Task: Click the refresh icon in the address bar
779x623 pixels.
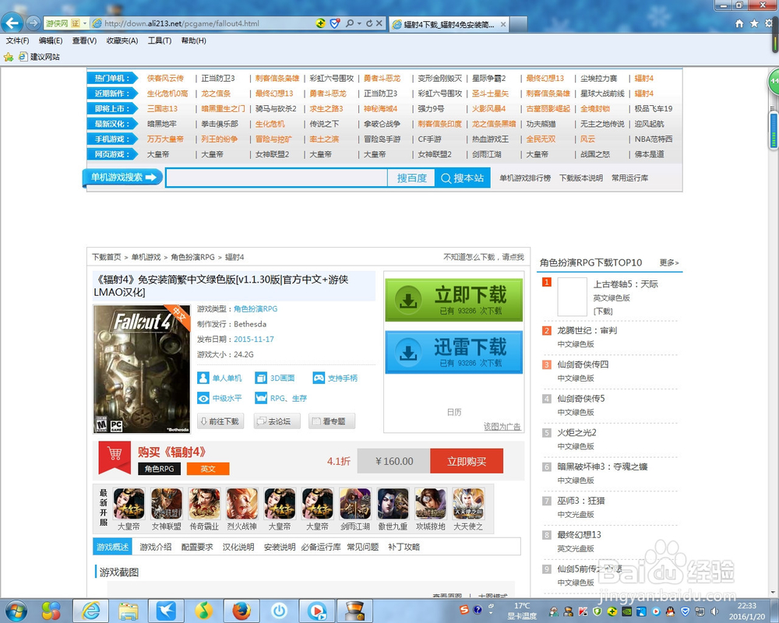Action: point(369,23)
